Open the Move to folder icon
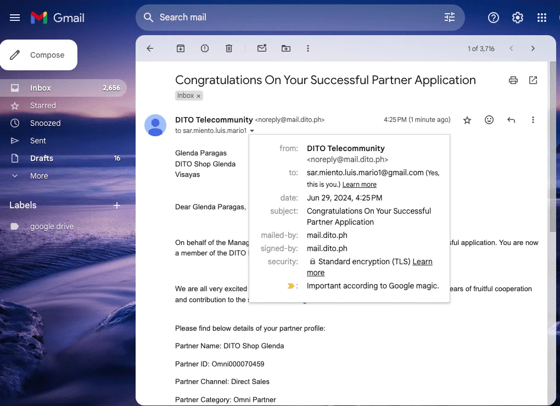This screenshot has height=406, width=560. click(x=286, y=48)
